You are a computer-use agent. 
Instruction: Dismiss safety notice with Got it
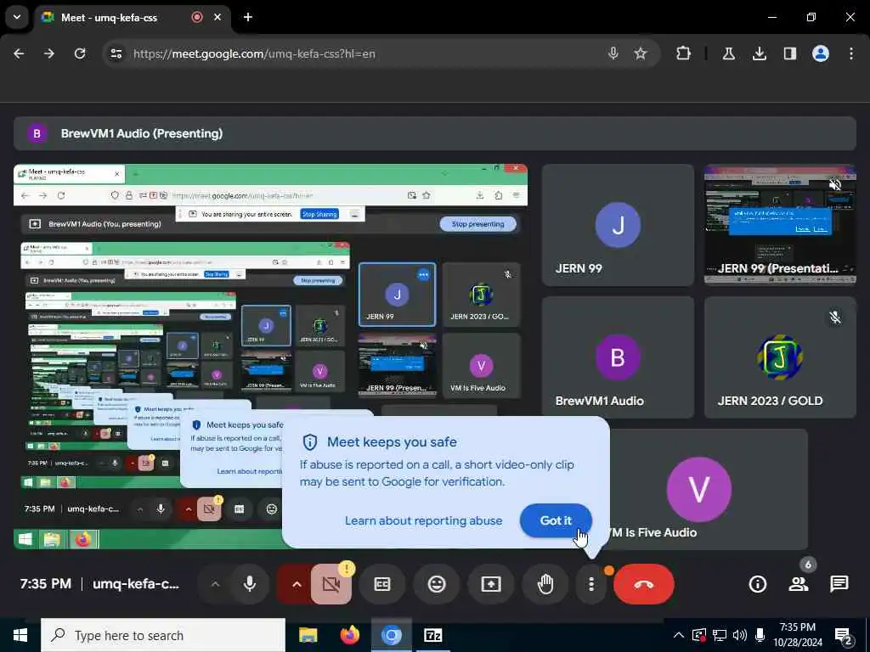[556, 520]
